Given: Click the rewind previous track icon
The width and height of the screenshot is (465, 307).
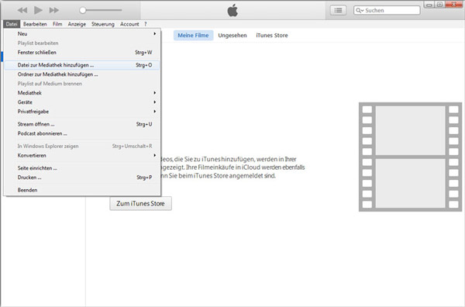Looking at the screenshot, I should (22, 10).
